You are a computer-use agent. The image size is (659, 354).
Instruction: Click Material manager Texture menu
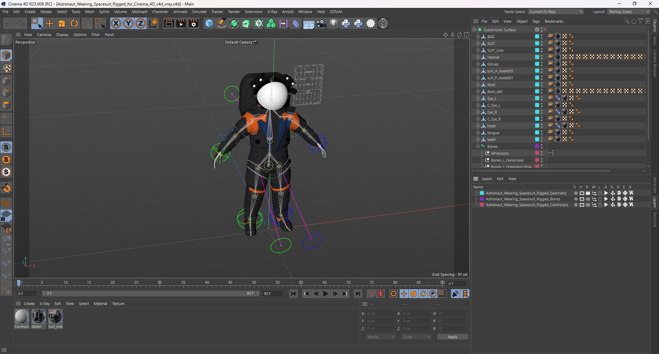point(118,304)
